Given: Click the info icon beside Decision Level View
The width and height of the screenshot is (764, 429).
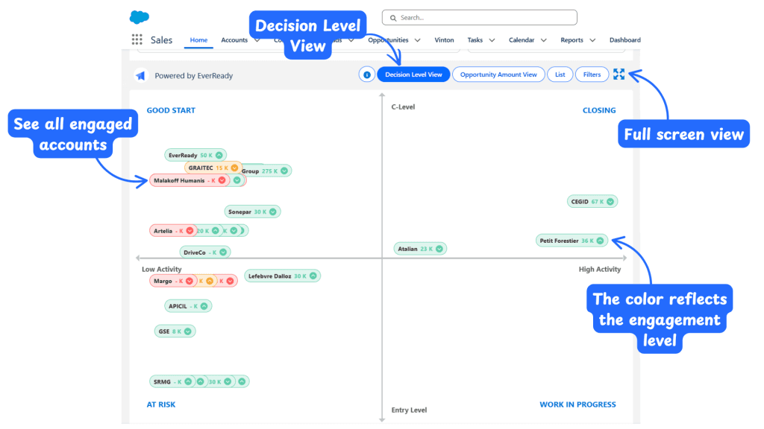Looking at the screenshot, I should (367, 74).
